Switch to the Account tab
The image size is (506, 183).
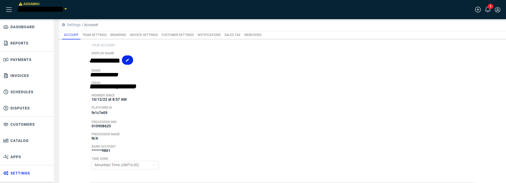click(x=71, y=35)
